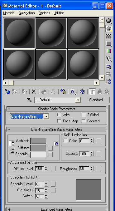Click the Get Material icon
115x211 pixels.
click(x=7, y=92)
